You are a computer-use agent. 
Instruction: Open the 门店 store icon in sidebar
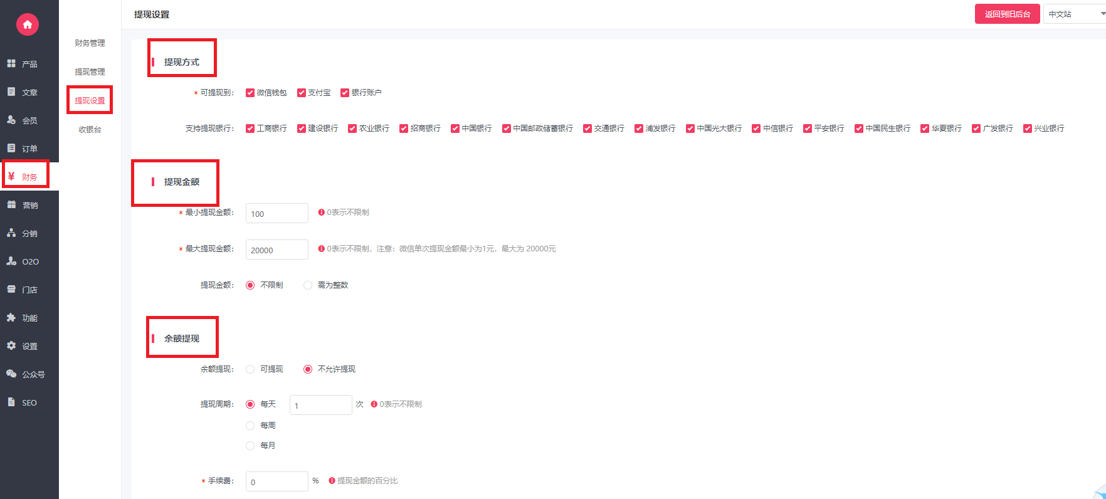point(11,289)
